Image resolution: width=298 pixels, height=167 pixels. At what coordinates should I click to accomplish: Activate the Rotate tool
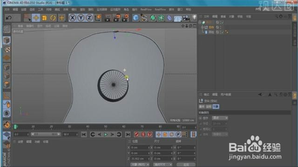53,18
